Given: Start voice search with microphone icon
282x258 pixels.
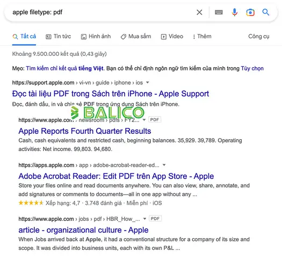Looking at the screenshot, I should tap(235, 12).
